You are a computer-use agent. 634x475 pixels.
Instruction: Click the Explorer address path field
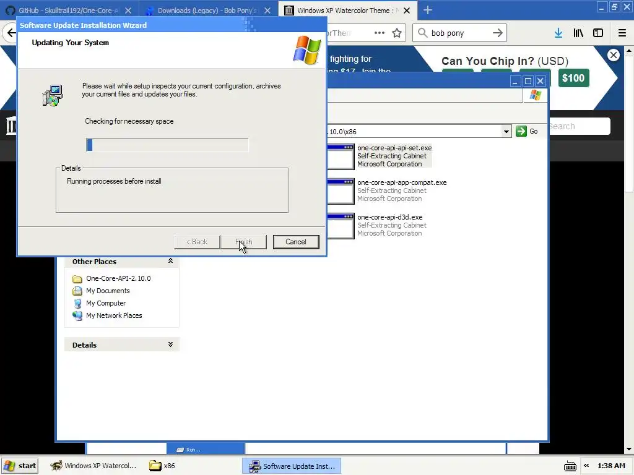point(414,132)
